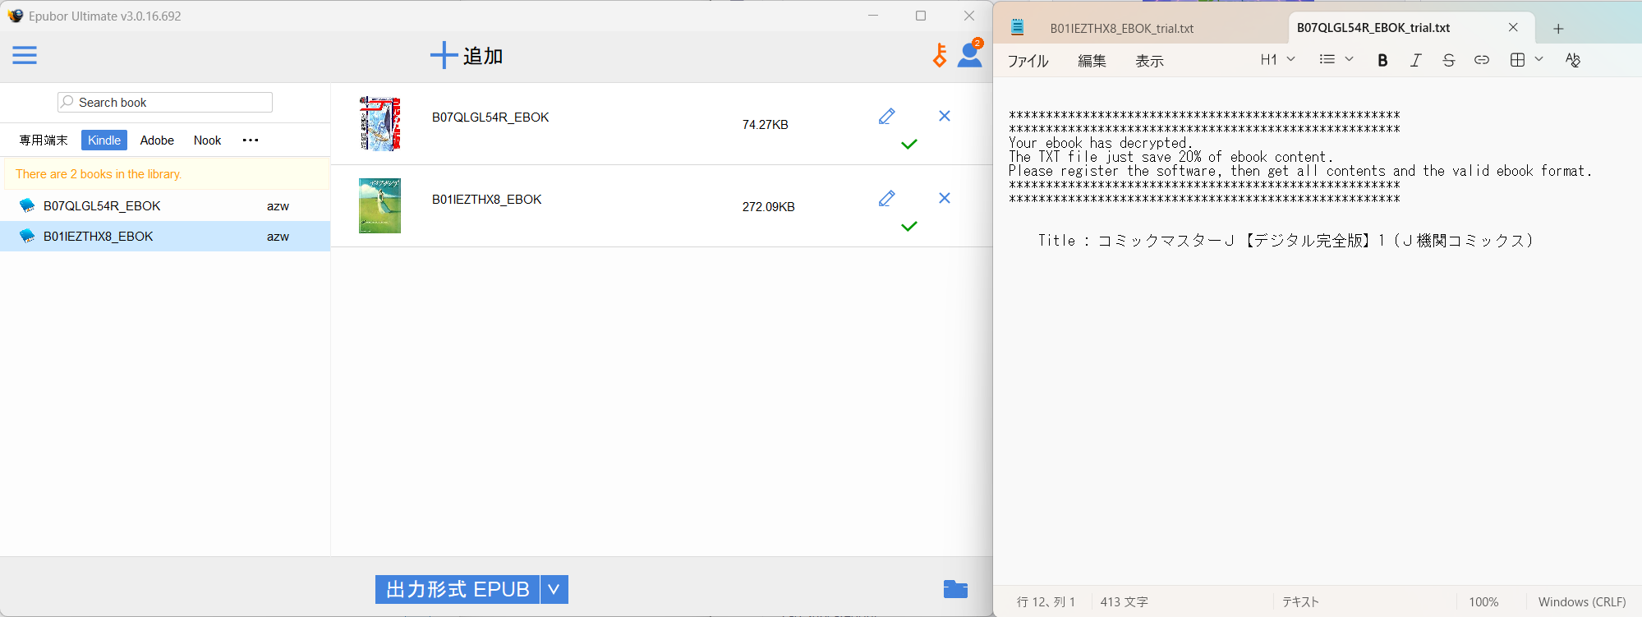Open the output format dropdown arrow
This screenshot has width=1642, height=617.
tap(554, 589)
